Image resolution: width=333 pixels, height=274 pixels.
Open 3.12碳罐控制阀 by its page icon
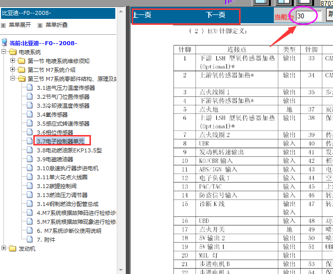pyautogui.click(x=30, y=186)
